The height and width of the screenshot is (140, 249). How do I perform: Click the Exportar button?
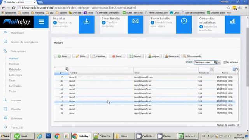point(135,56)
